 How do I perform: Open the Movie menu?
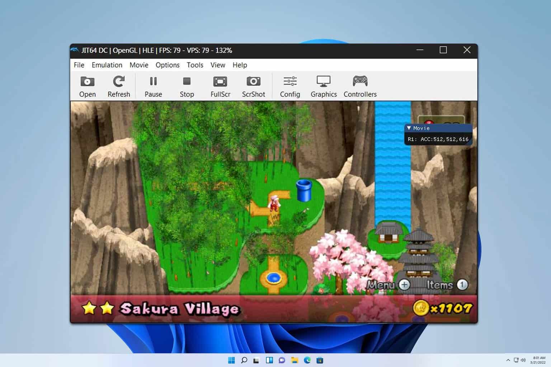139,65
